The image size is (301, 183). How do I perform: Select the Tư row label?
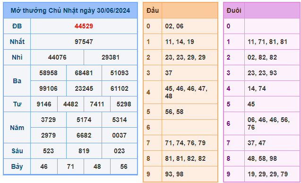(17, 104)
